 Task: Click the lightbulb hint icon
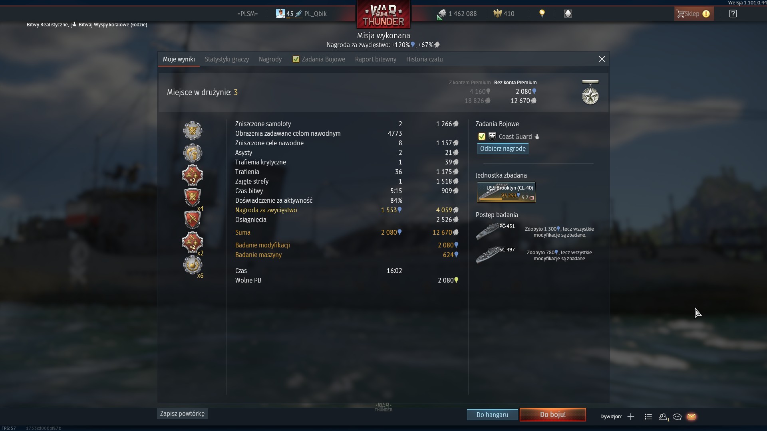click(542, 14)
